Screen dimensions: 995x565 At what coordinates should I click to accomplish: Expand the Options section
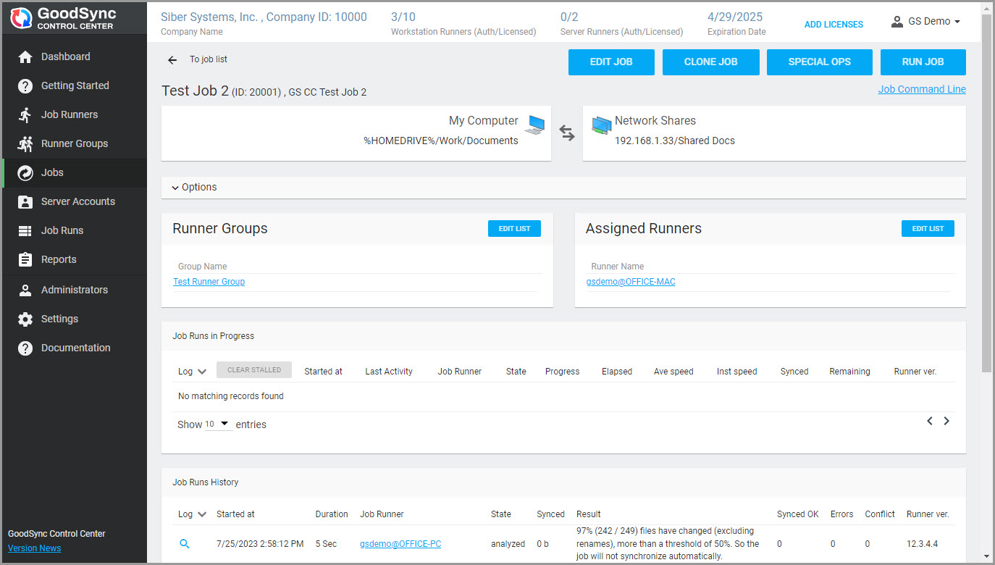click(x=195, y=187)
